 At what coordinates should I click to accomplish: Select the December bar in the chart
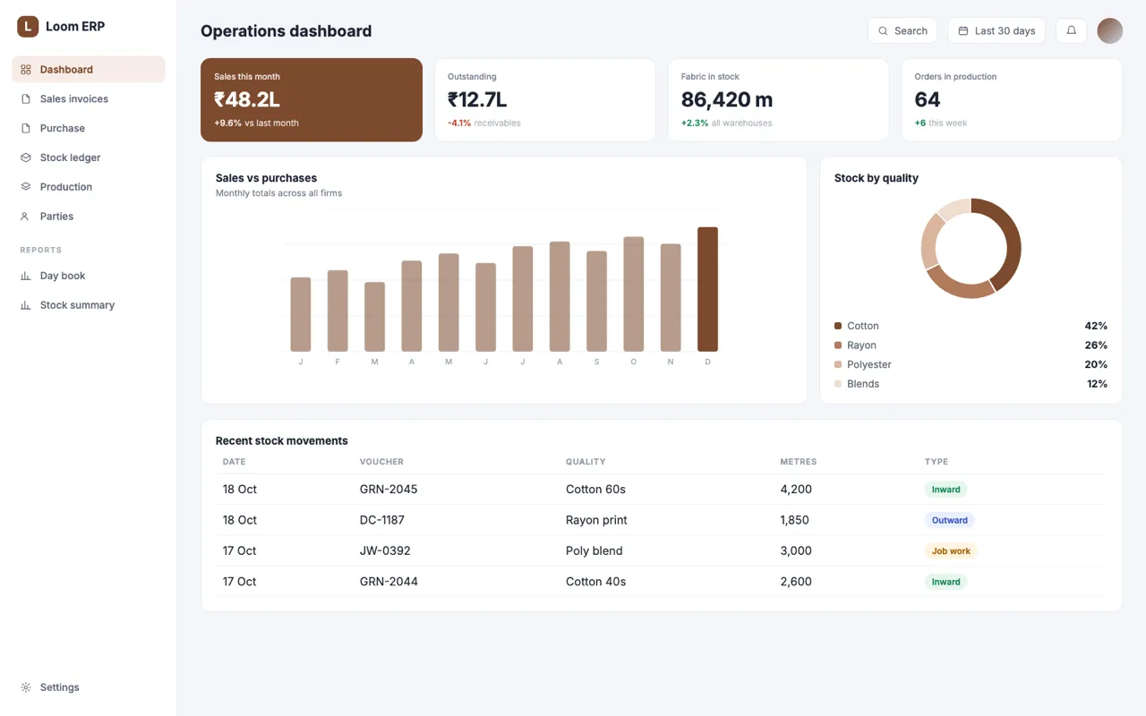708,289
